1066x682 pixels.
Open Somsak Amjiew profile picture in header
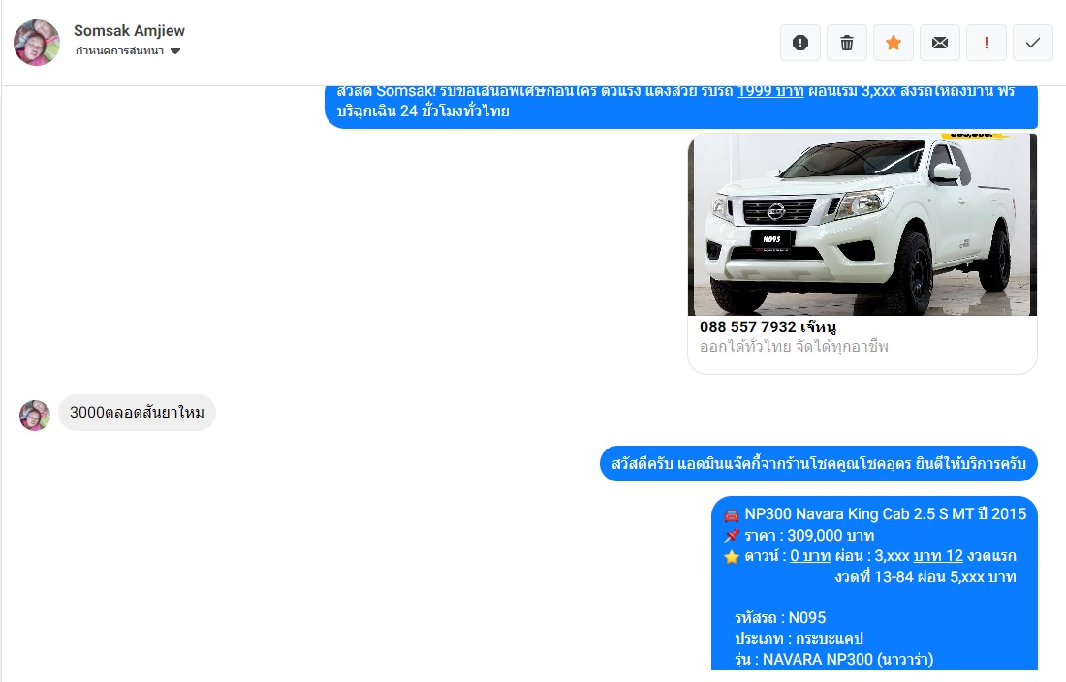tap(37, 42)
